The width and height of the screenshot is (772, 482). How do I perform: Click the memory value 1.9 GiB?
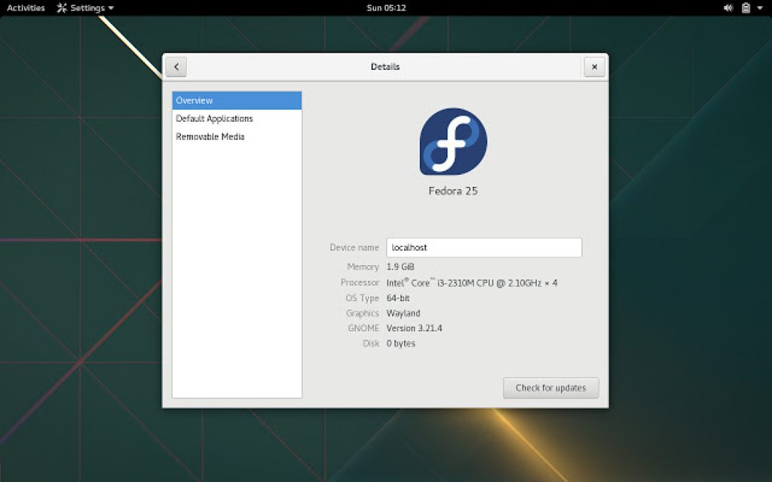click(400, 267)
